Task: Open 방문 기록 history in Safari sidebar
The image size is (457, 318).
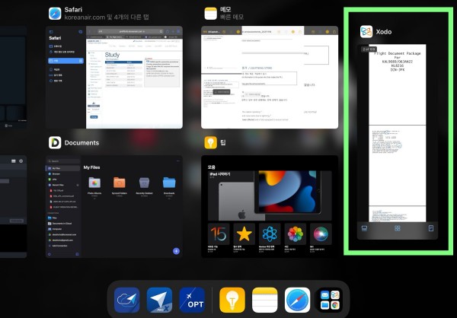Action: [x=57, y=81]
